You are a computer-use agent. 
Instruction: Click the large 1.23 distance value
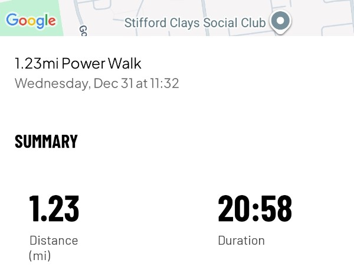tap(54, 209)
